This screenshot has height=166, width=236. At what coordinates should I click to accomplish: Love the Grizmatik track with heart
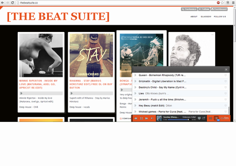[225, 81]
